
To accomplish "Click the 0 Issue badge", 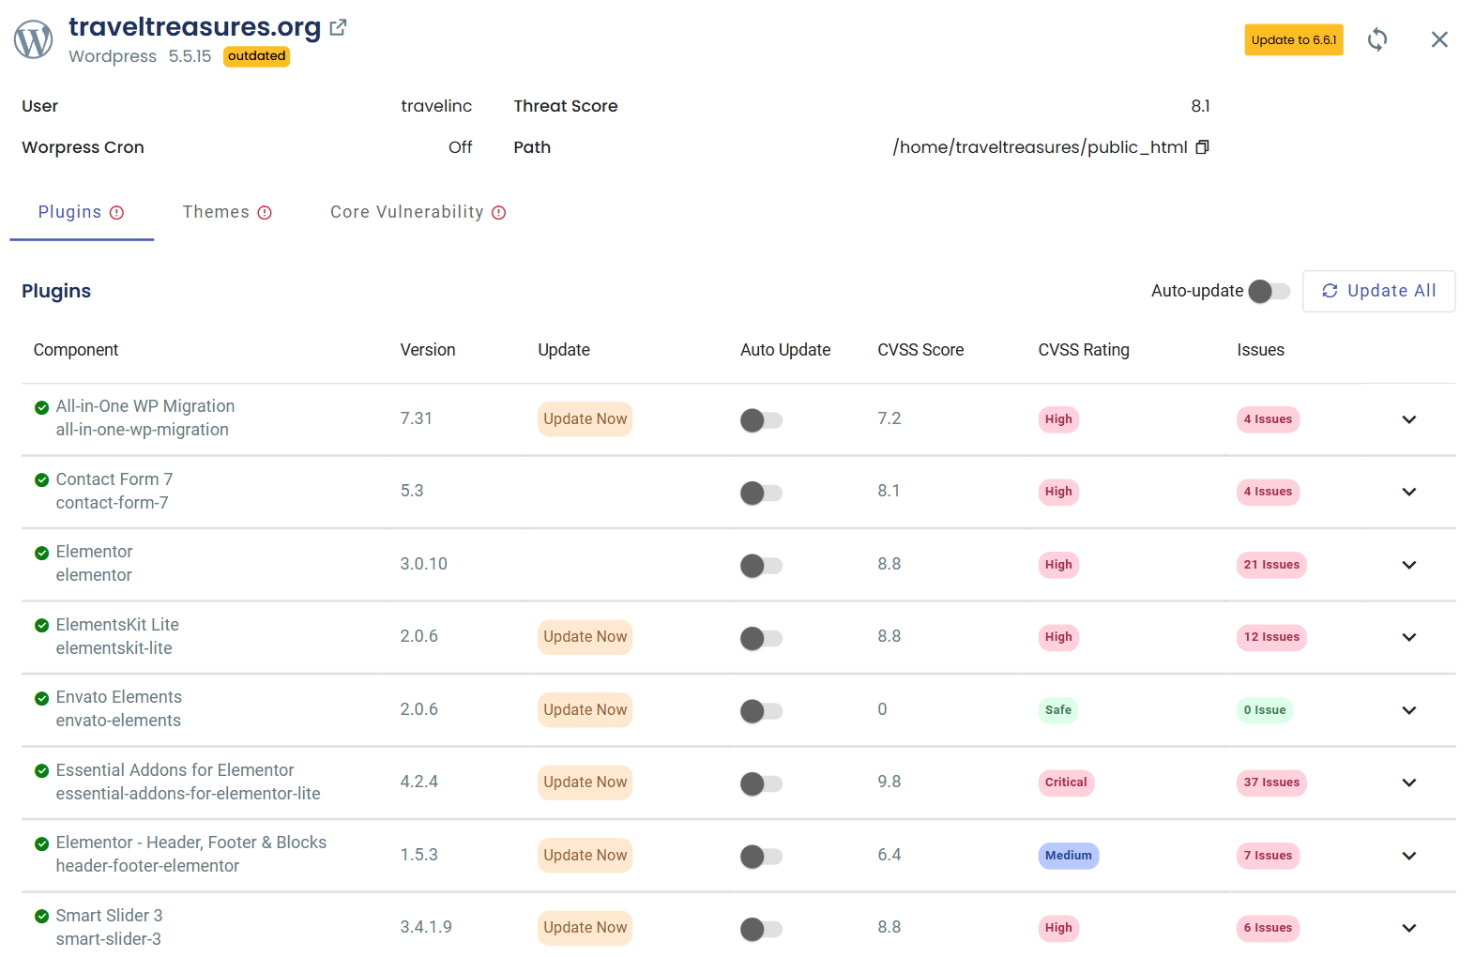I will pyautogui.click(x=1265, y=710).
